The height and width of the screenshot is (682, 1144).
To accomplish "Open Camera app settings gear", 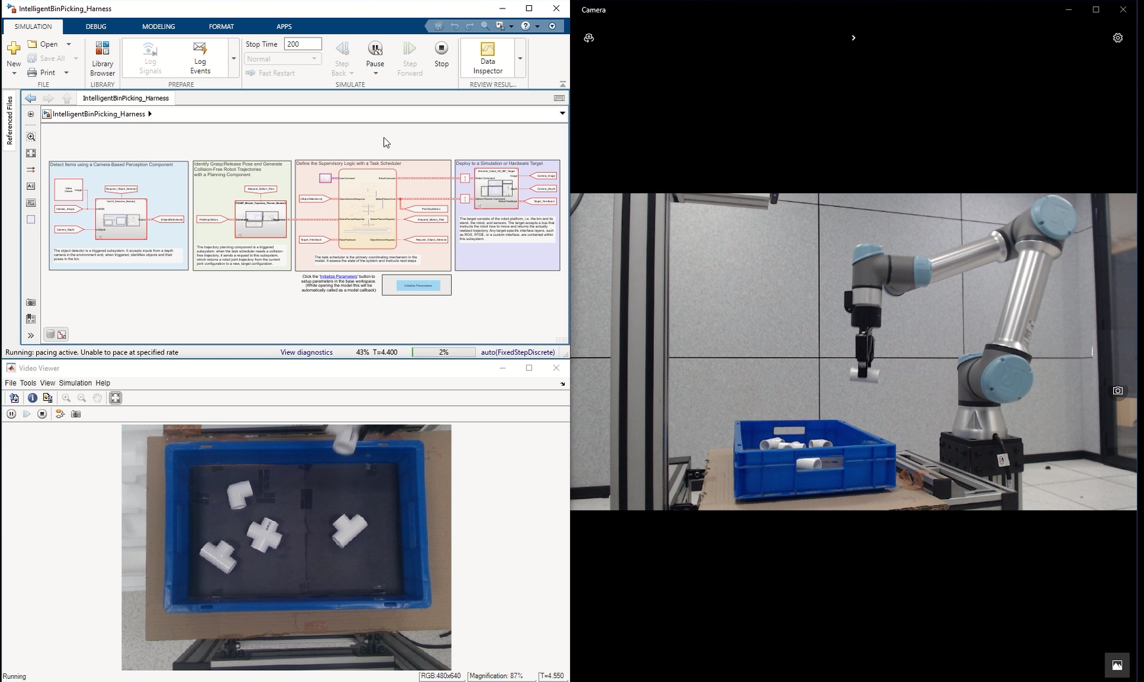I will pos(1118,38).
